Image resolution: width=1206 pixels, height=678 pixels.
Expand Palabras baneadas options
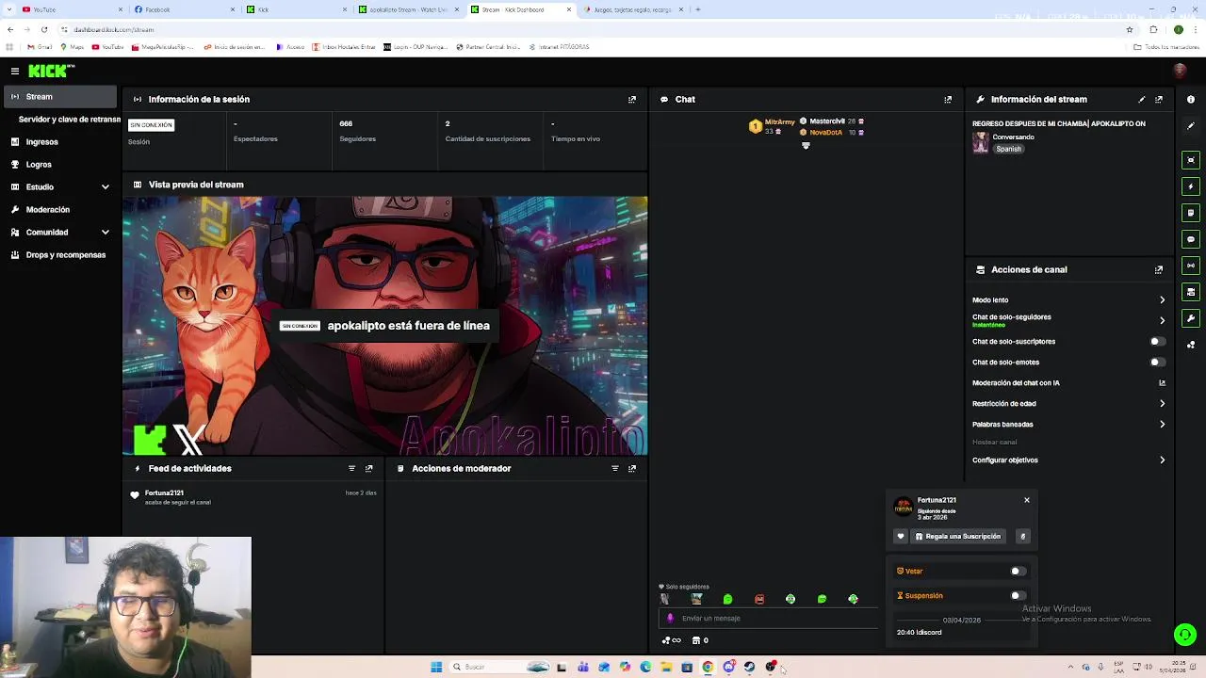[x=1162, y=425]
